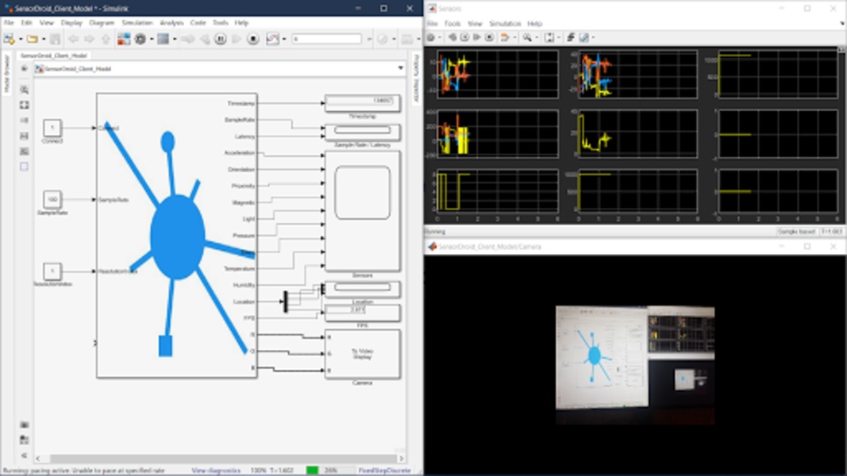Select the To Video Display Camera block

(x=363, y=354)
